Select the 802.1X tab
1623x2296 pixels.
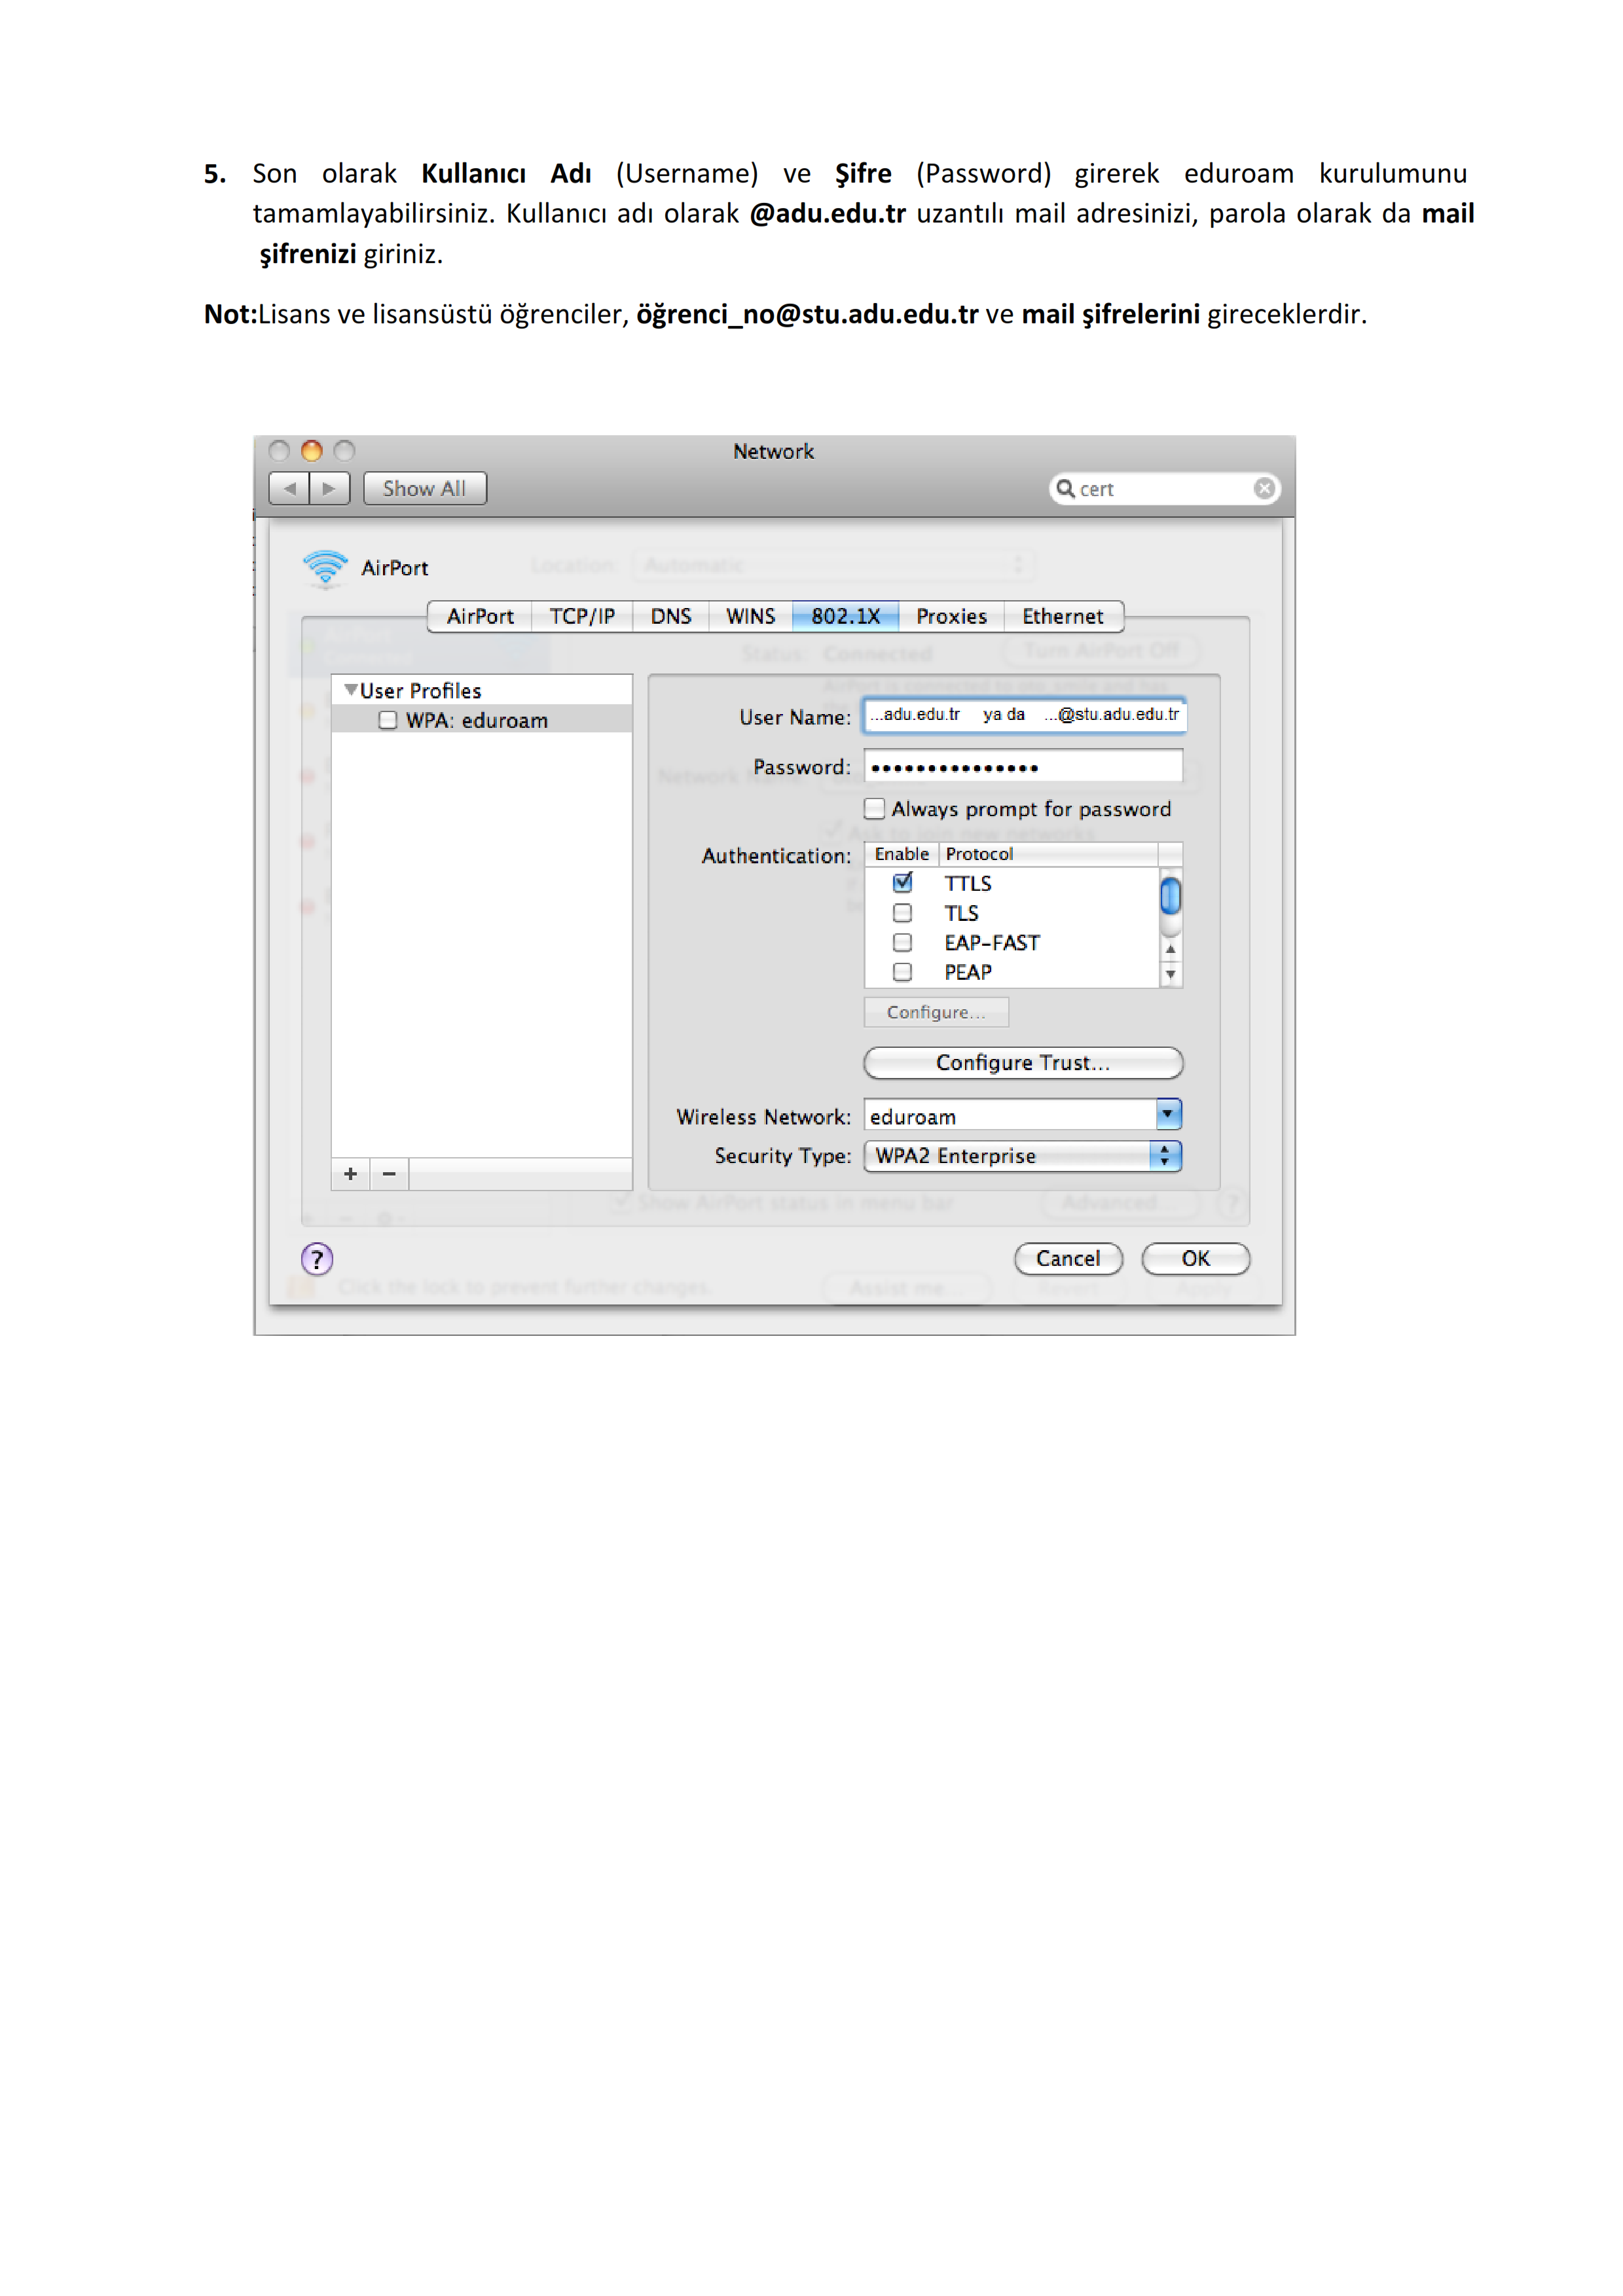click(846, 616)
